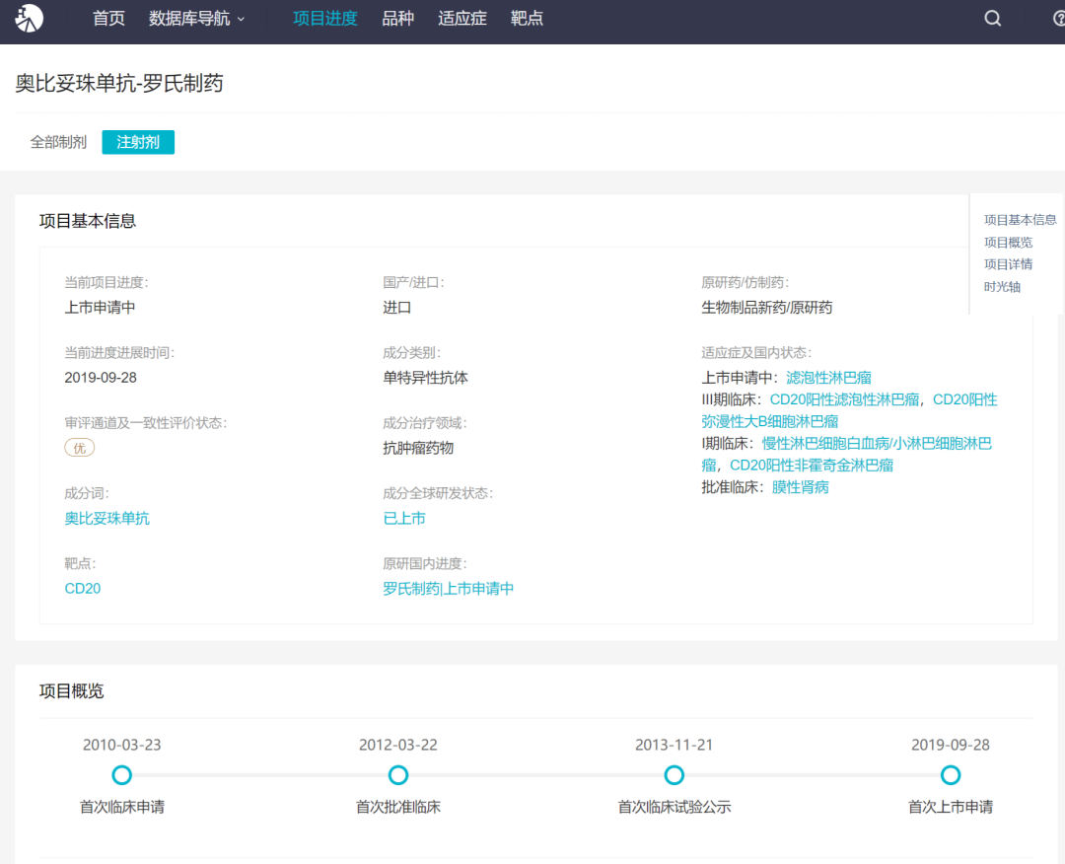This screenshot has width=1065, height=864.
Task: Click the 生物制品新药/原研药 value
Action: 767,308
